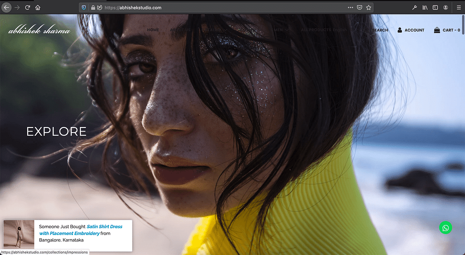465x255 pixels.
Task: Expand the page actions three-dot menu
Action: 350,8
